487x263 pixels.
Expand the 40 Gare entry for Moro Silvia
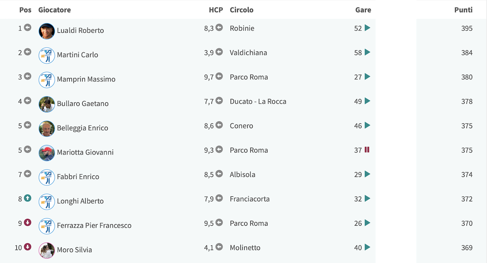[x=367, y=247]
